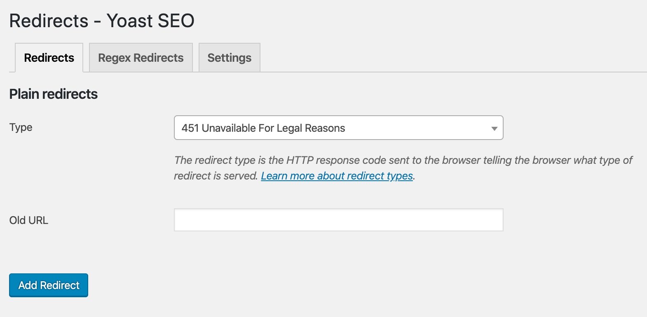The width and height of the screenshot is (647, 317).
Task: Focus the Old URL text field
Action: point(338,220)
